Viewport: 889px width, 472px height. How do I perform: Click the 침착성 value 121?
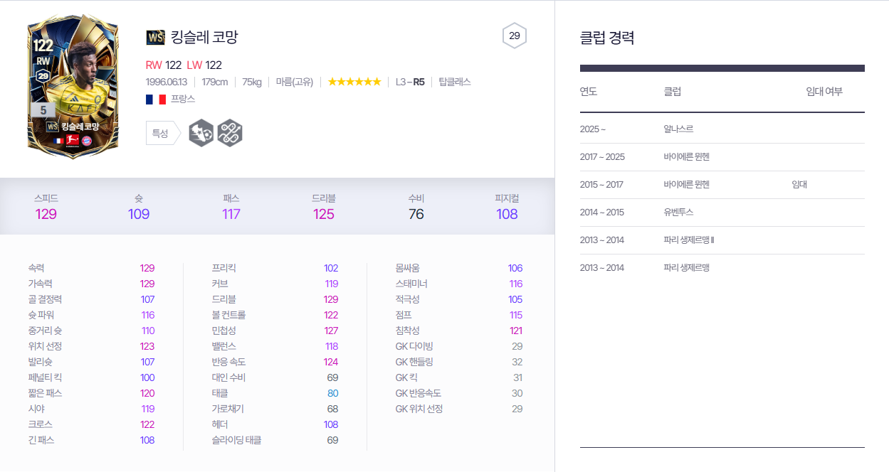tap(516, 331)
